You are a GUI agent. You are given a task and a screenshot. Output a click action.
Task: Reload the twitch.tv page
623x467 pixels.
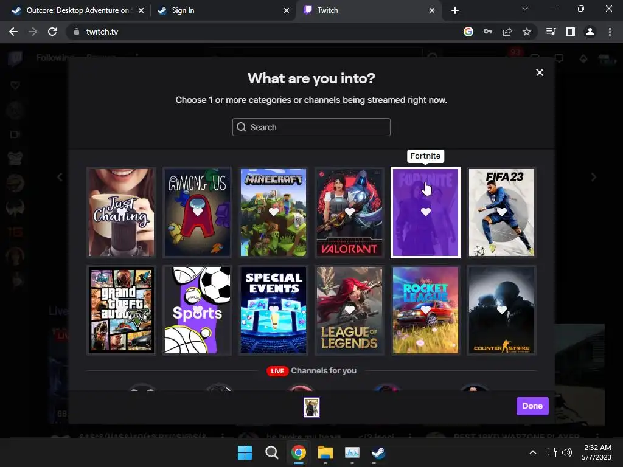(x=52, y=32)
